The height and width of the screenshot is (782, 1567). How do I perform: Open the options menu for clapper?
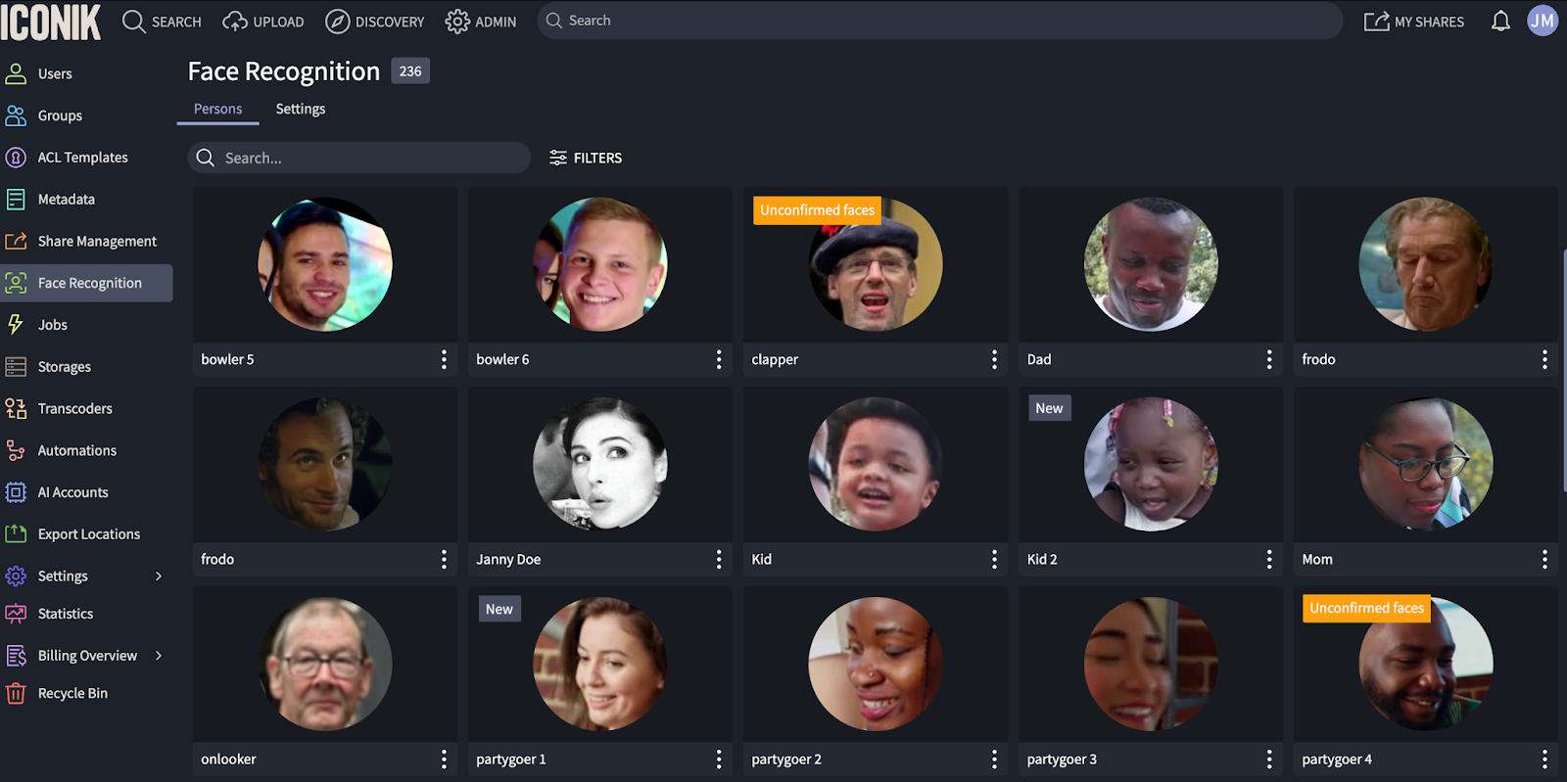(994, 359)
